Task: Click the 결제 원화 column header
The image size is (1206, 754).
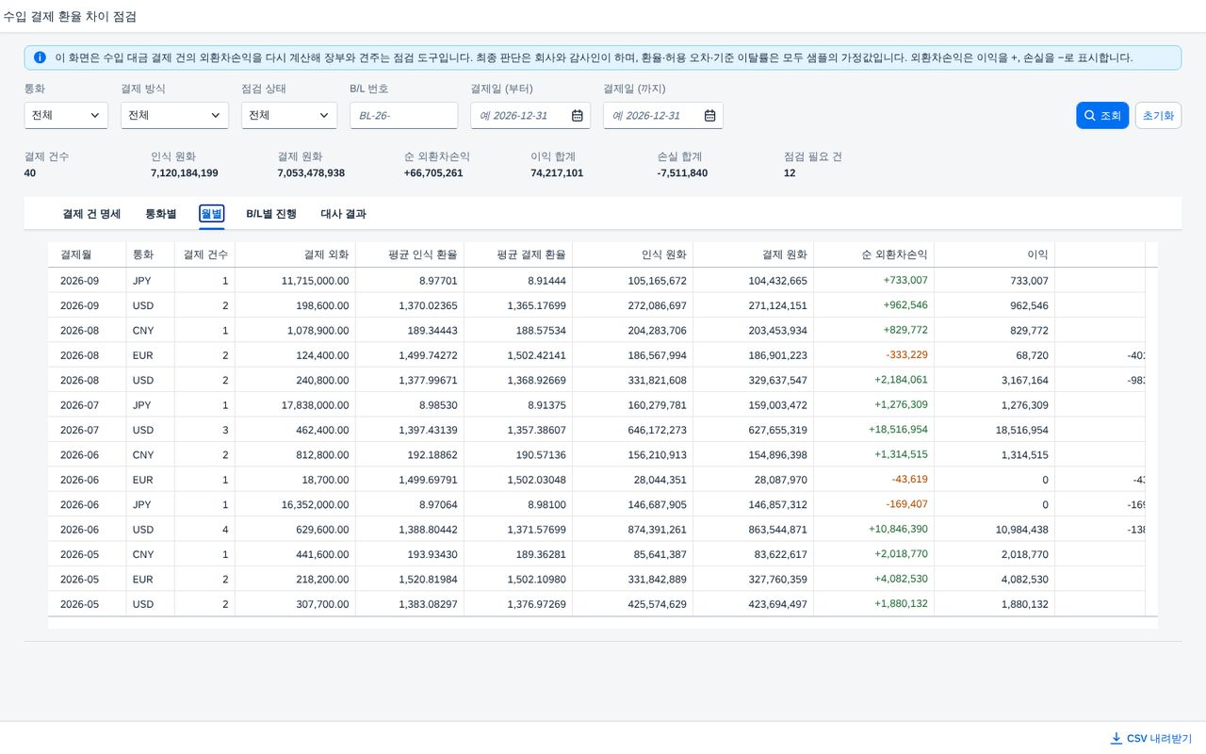Action: 753,254
